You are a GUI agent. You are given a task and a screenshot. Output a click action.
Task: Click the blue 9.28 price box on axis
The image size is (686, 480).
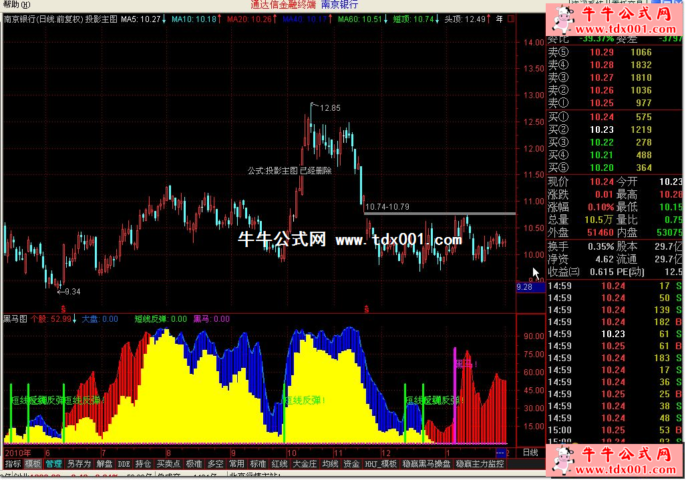(x=530, y=287)
